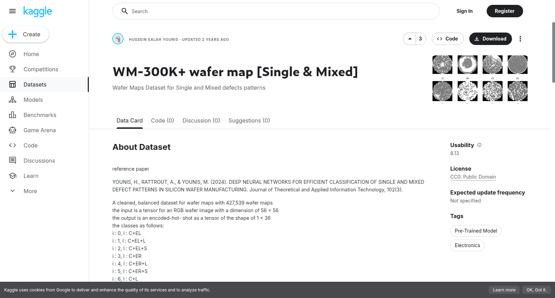Click the dataset title WM-300K+ wafer map
Viewport: 555px width, 298px height.
click(x=235, y=72)
